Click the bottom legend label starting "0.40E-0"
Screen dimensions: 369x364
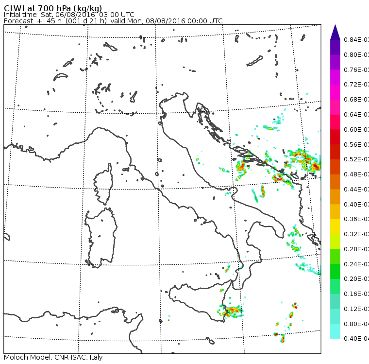click(x=356, y=339)
